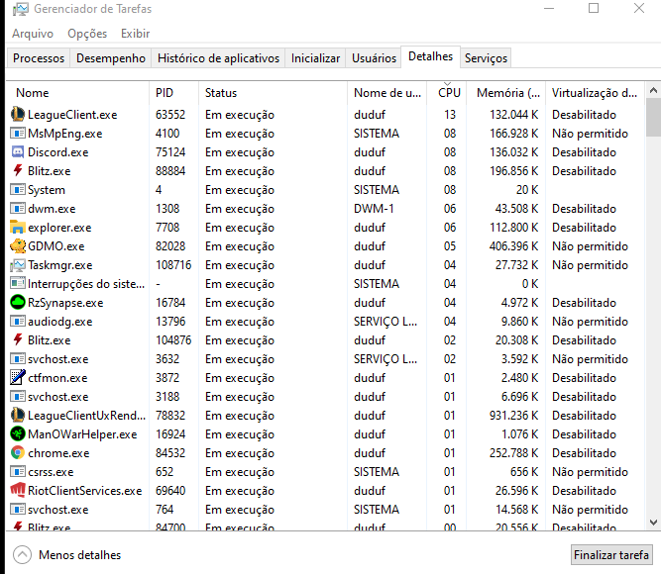Click the svchost.exe icon with PID 3632
661x574 pixels.
tap(17, 359)
